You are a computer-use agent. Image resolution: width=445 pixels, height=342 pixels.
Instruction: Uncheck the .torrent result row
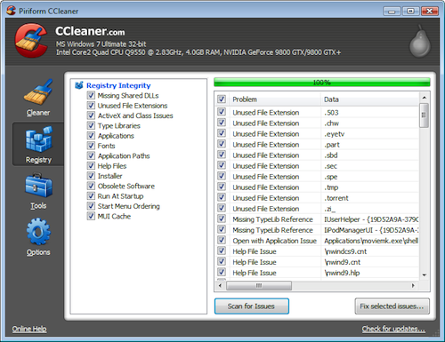[222, 197]
